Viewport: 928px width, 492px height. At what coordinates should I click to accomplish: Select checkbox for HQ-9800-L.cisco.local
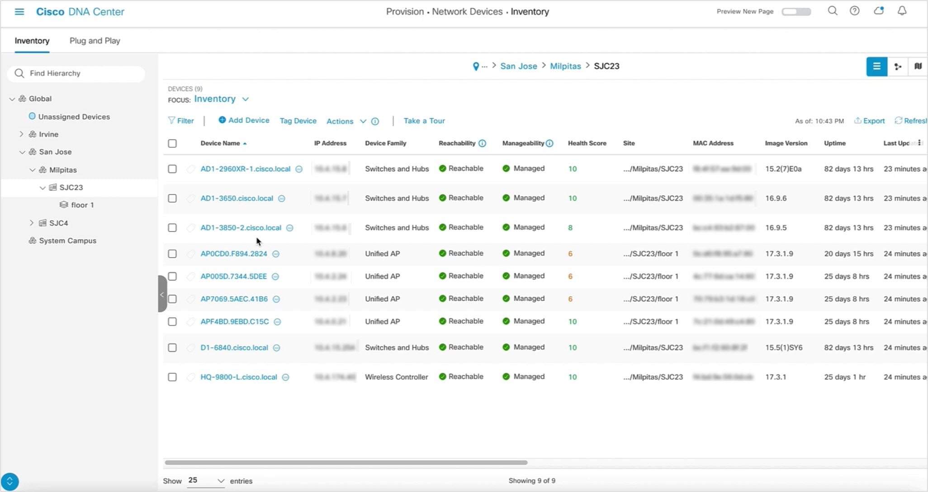coord(172,377)
